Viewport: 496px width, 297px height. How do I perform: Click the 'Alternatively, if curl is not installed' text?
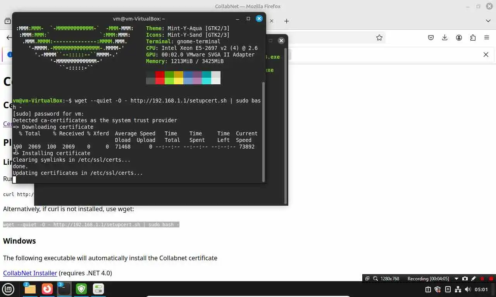[x=69, y=209]
